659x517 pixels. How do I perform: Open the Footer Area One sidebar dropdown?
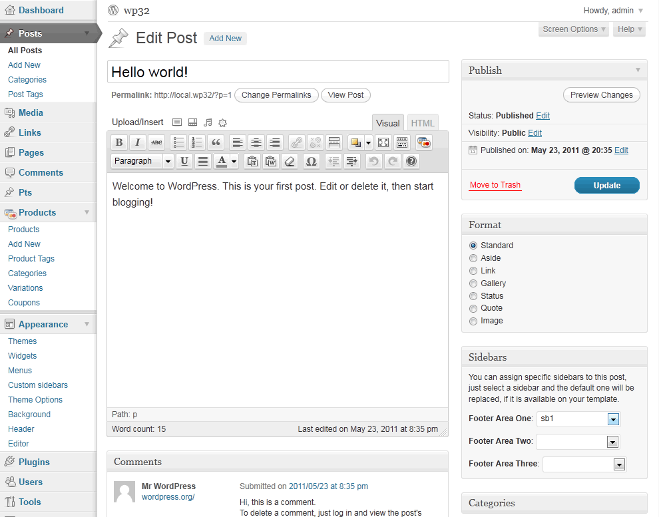pyautogui.click(x=613, y=419)
